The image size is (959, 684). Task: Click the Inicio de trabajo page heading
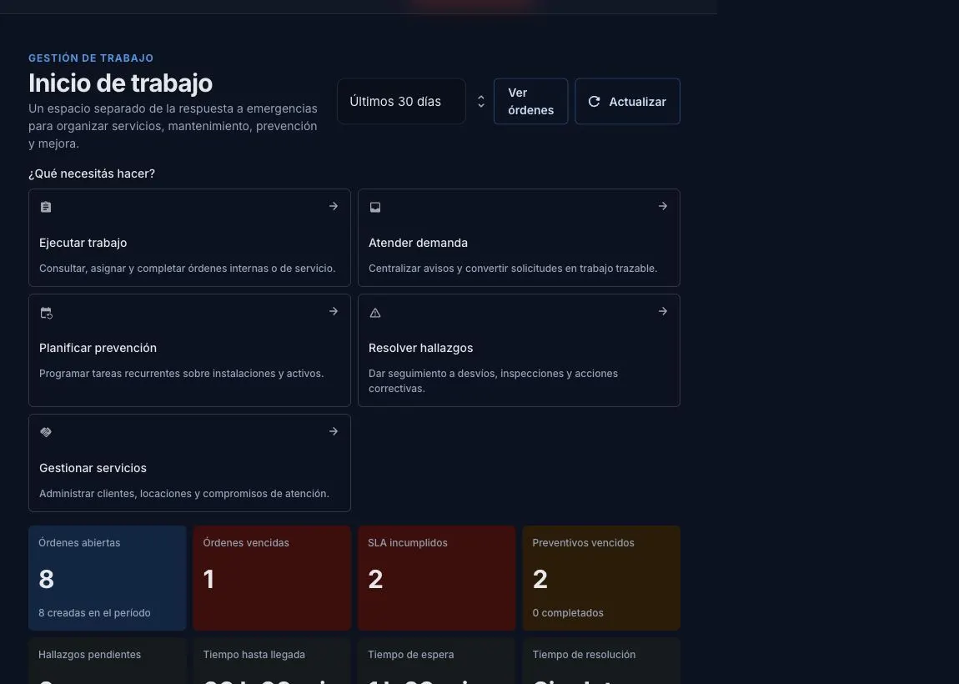(x=120, y=83)
